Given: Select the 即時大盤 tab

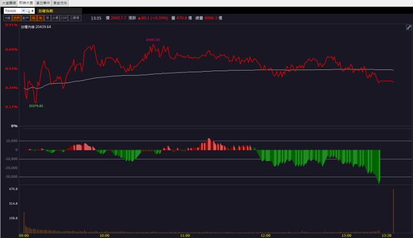Looking at the screenshot, I should point(26,3).
